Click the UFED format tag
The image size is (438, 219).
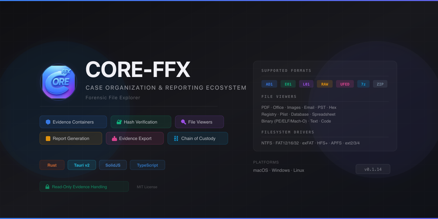point(345,84)
